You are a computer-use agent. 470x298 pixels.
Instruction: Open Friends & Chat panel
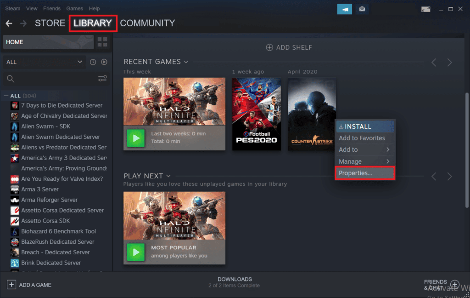(x=436, y=283)
